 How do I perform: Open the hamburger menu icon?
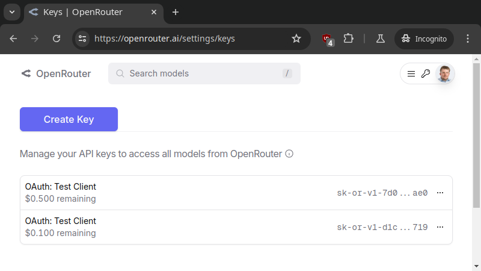[x=411, y=73]
